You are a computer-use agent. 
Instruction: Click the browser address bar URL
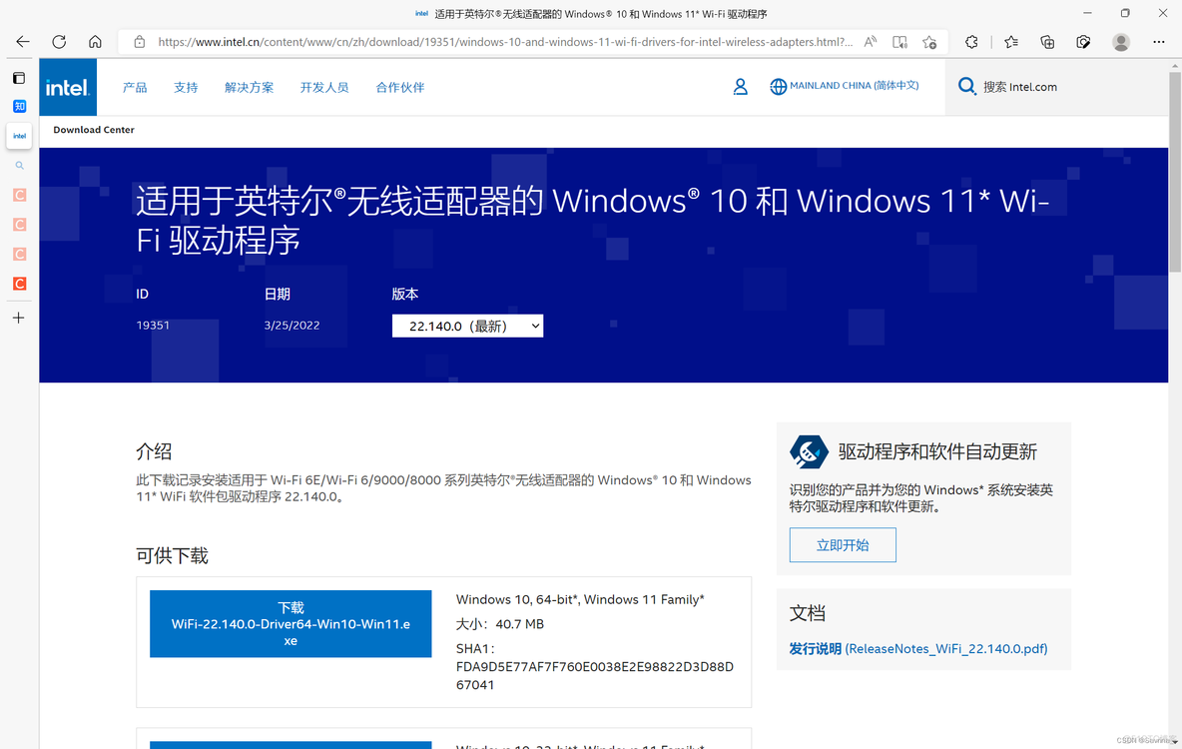[x=505, y=42]
